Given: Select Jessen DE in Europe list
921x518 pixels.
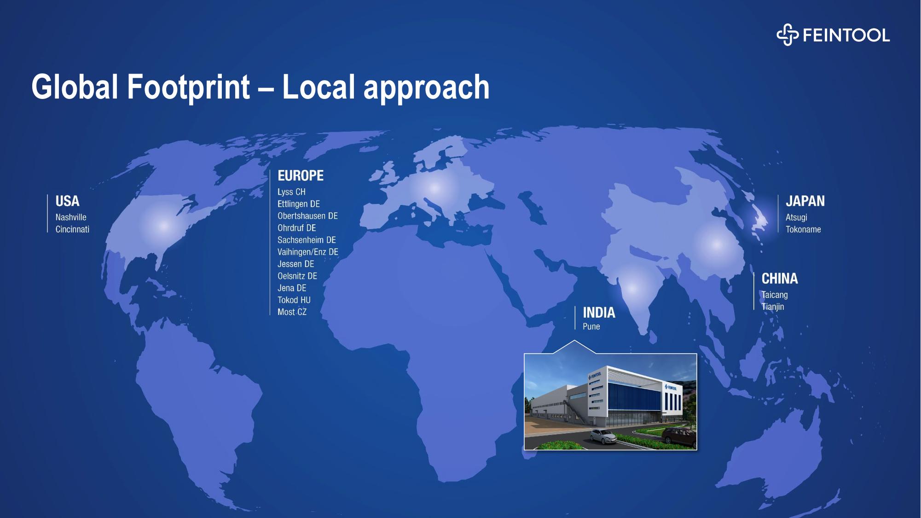Looking at the screenshot, I should 296,264.
